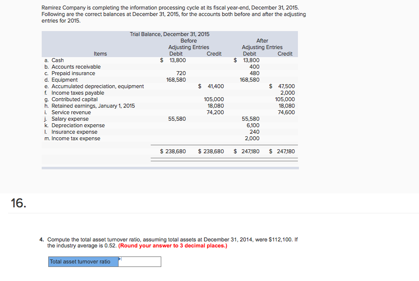Click the 'g. Contributed capital' row label
The width and height of the screenshot is (419, 281).
[x=71, y=99]
